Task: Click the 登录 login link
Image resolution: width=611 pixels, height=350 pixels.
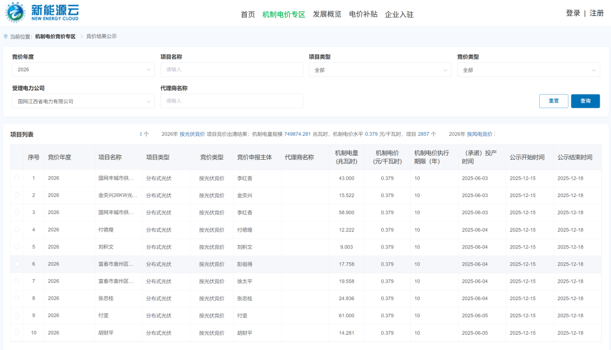Action: pos(573,13)
